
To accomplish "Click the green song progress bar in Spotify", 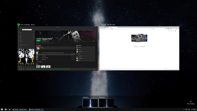I will click(x=49, y=69).
